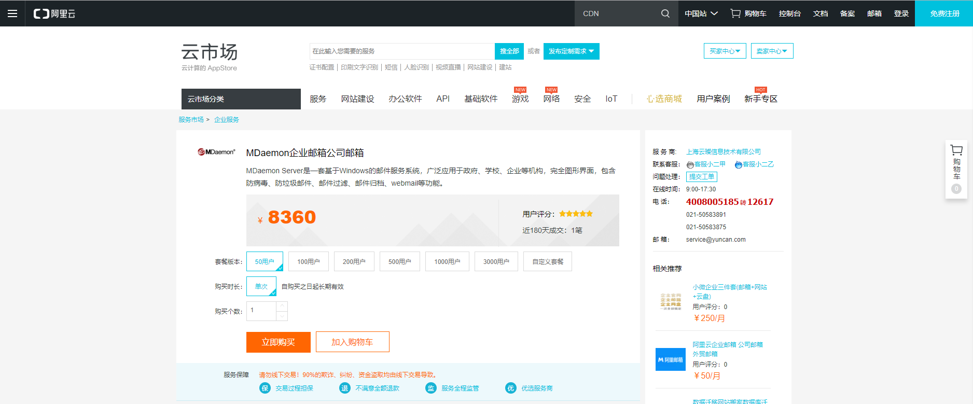Click the 证书配置 suggested search link

(322, 67)
